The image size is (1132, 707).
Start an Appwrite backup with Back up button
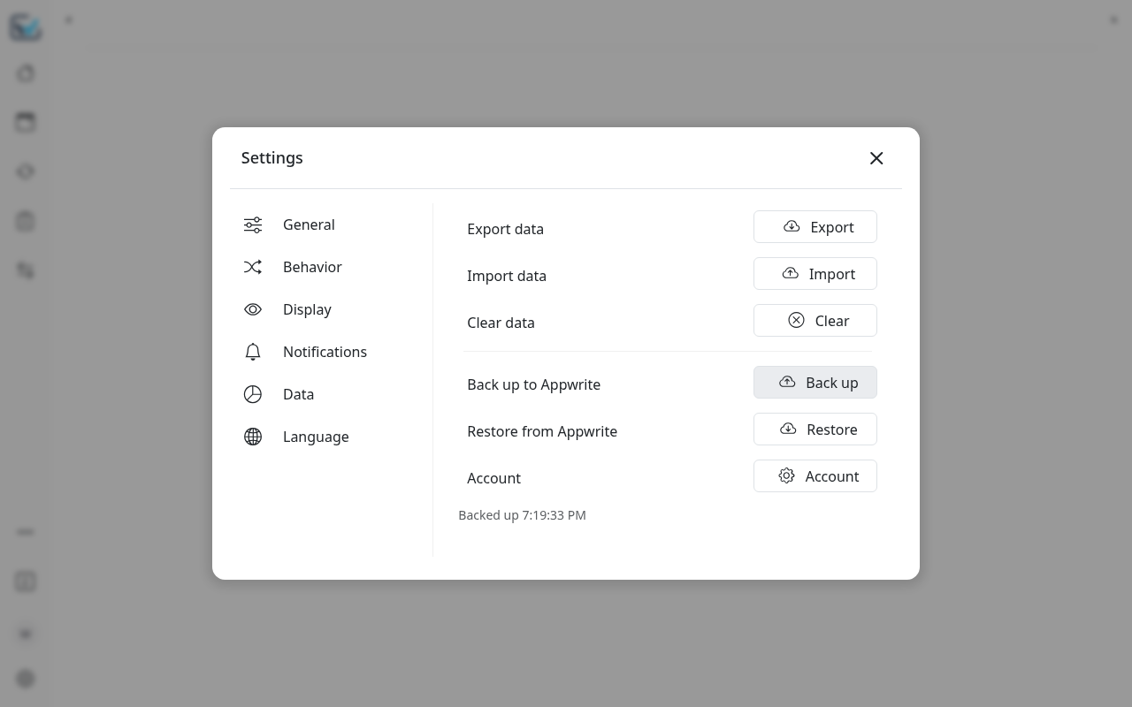(x=815, y=383)
